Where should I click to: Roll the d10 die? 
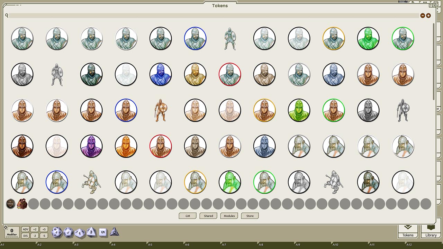pos(79,232)
